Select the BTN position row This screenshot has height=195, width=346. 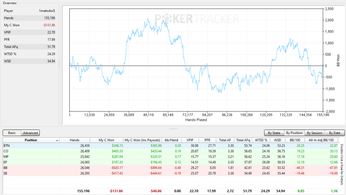[x=171, y=146]
